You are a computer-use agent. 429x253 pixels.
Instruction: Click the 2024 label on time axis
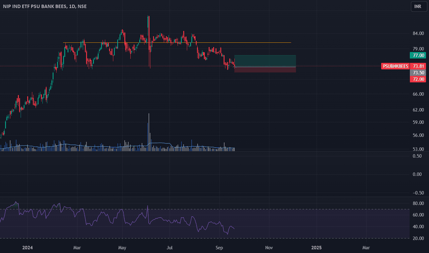[x=27, y=247]
